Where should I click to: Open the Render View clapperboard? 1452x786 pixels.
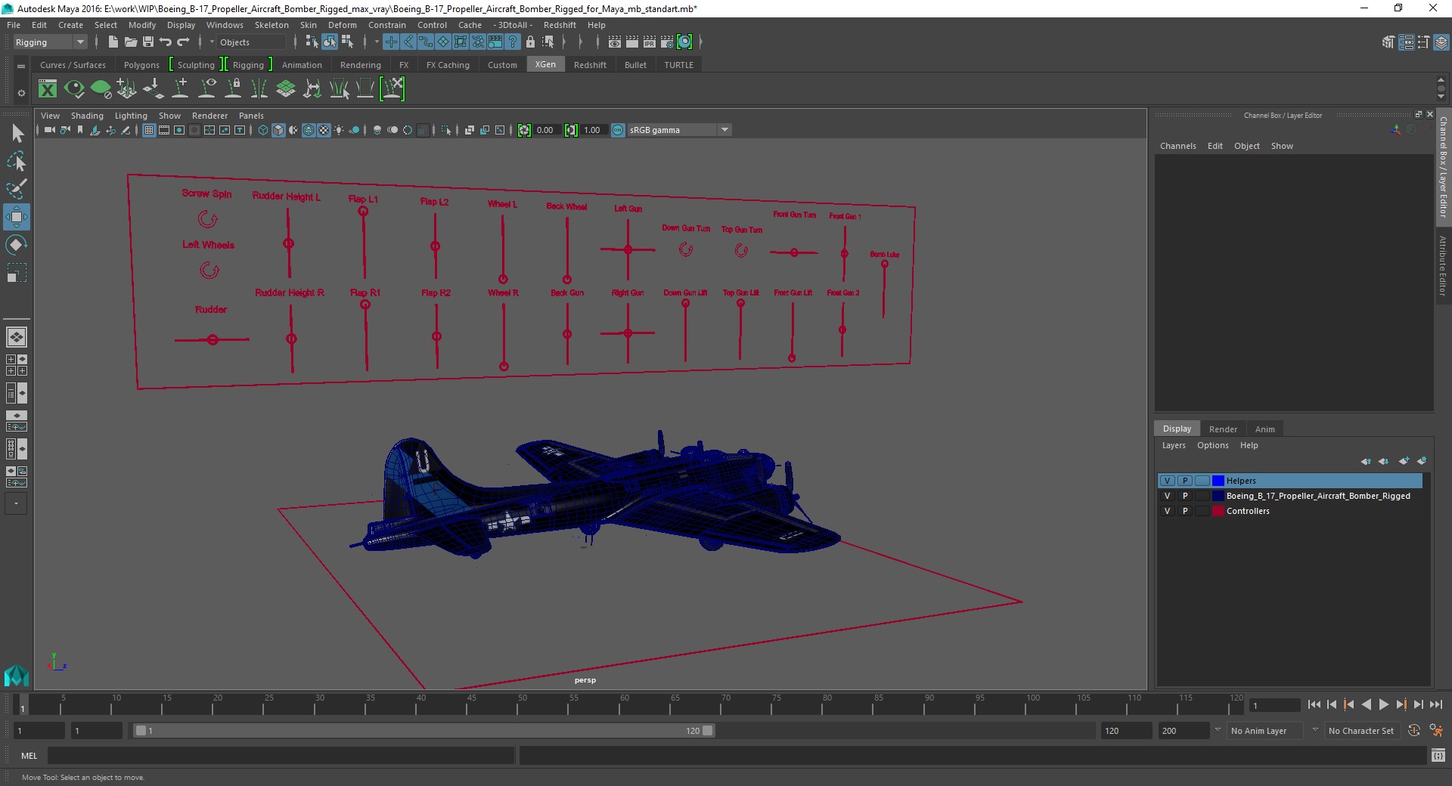[615, 42]
